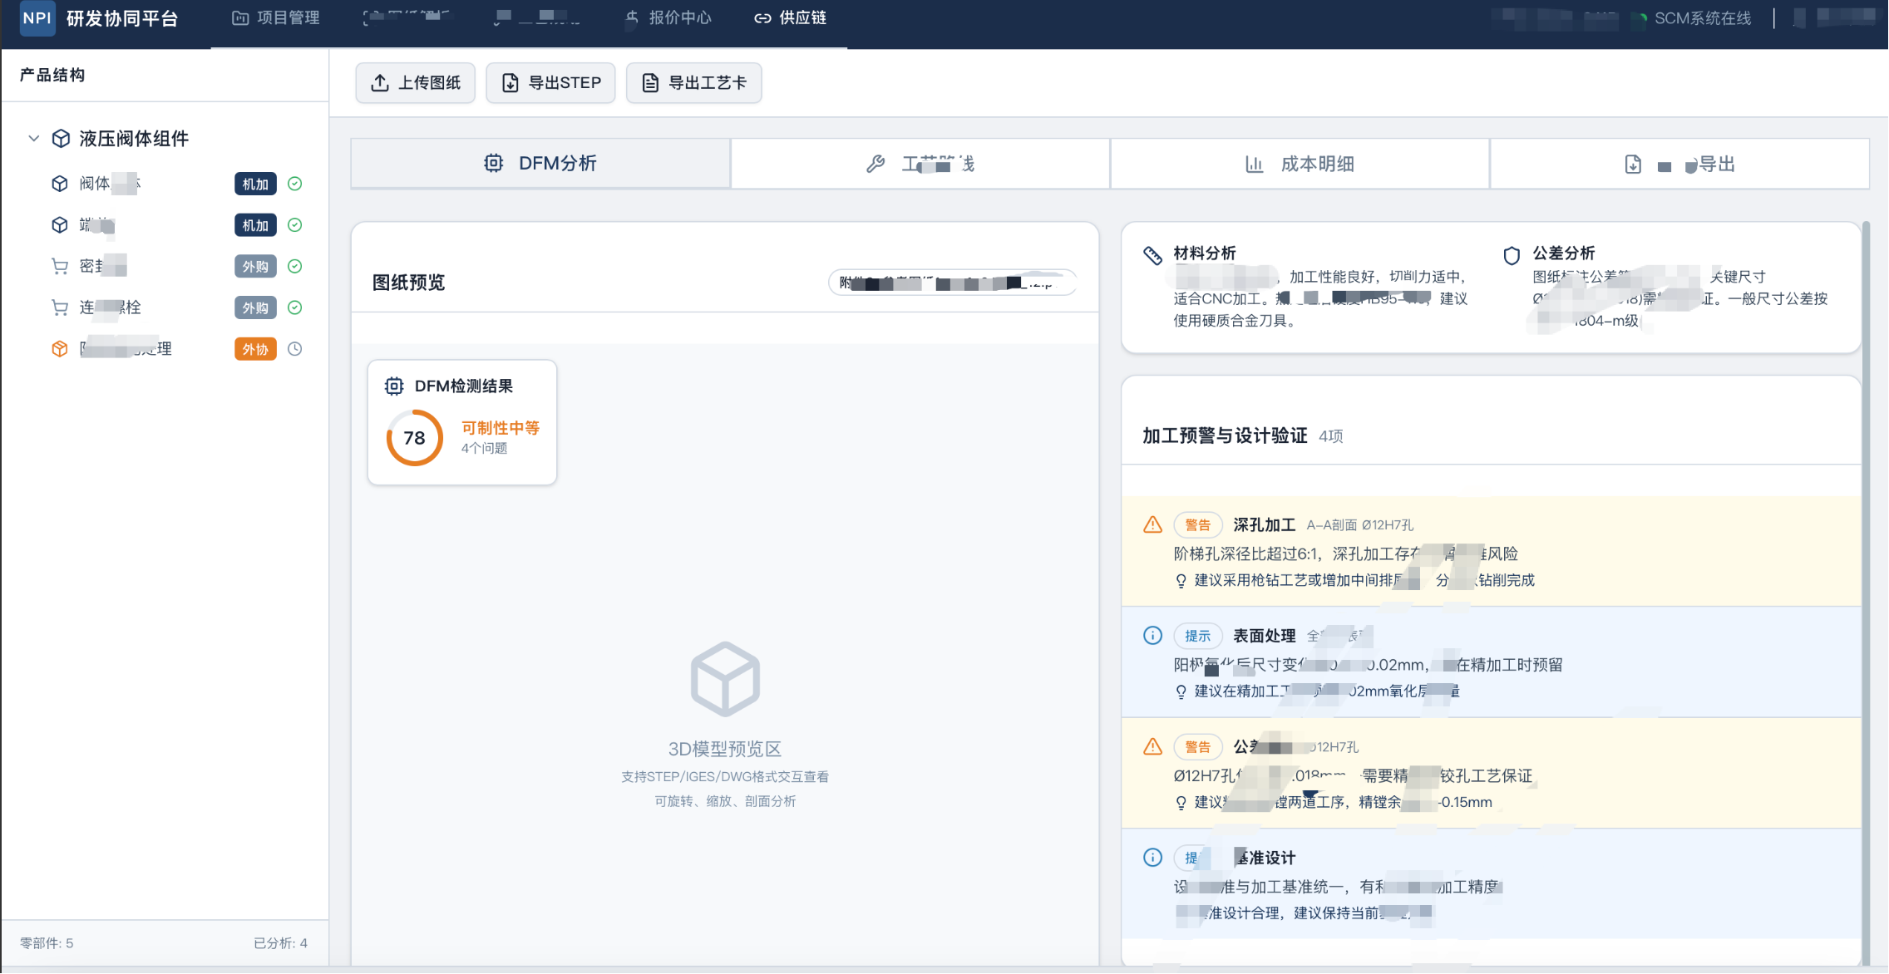Click the NPI logo badge
This screenshot has height=974, width=1889.
point(37,18)
